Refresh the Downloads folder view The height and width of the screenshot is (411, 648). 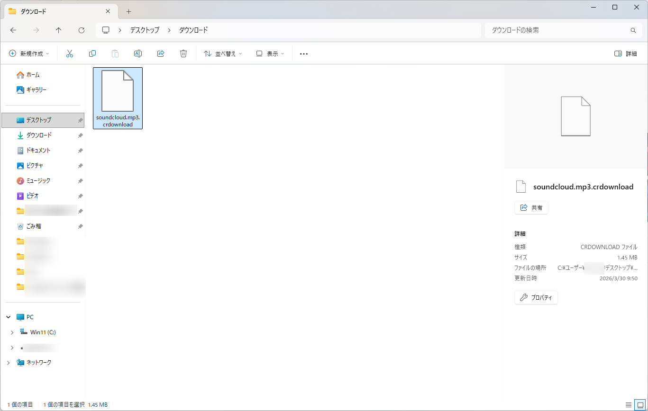click(x=81, y=30)
